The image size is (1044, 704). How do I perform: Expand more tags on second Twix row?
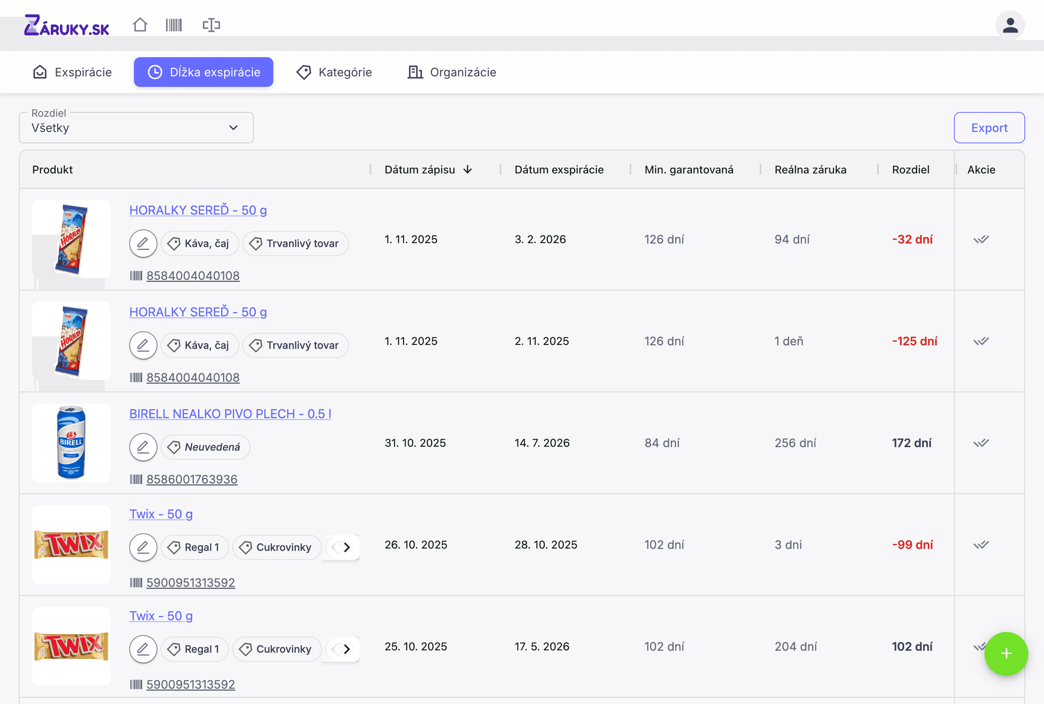click(x=347, y=649)
